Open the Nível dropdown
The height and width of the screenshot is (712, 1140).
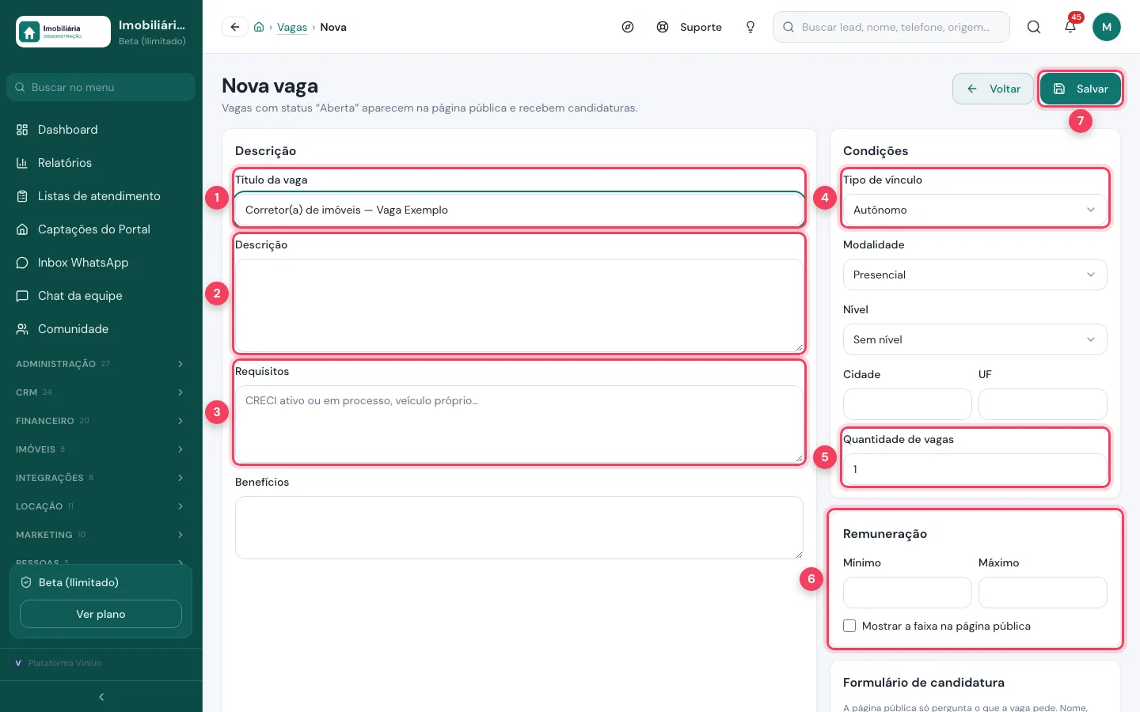click(975, 339)
